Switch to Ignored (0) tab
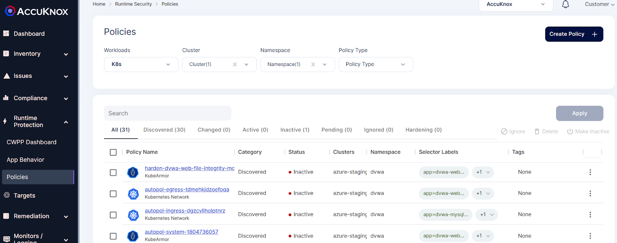The image size is (617, 243). 379,130
